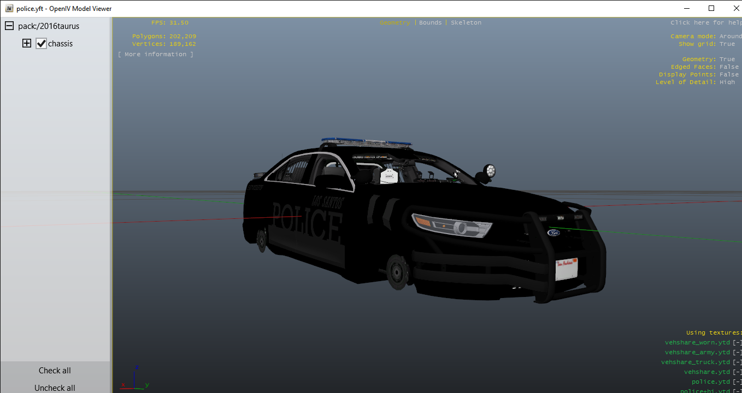This screenshot has height=393, width=742.
Task: Open the More information link
Action: click(156, 55)
